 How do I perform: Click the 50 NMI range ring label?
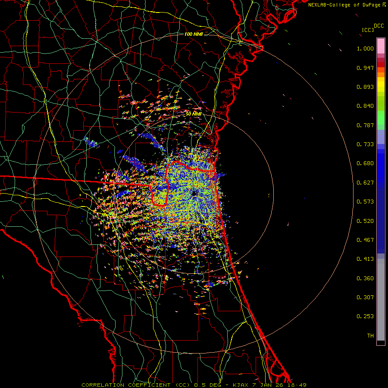click(194, 114)
